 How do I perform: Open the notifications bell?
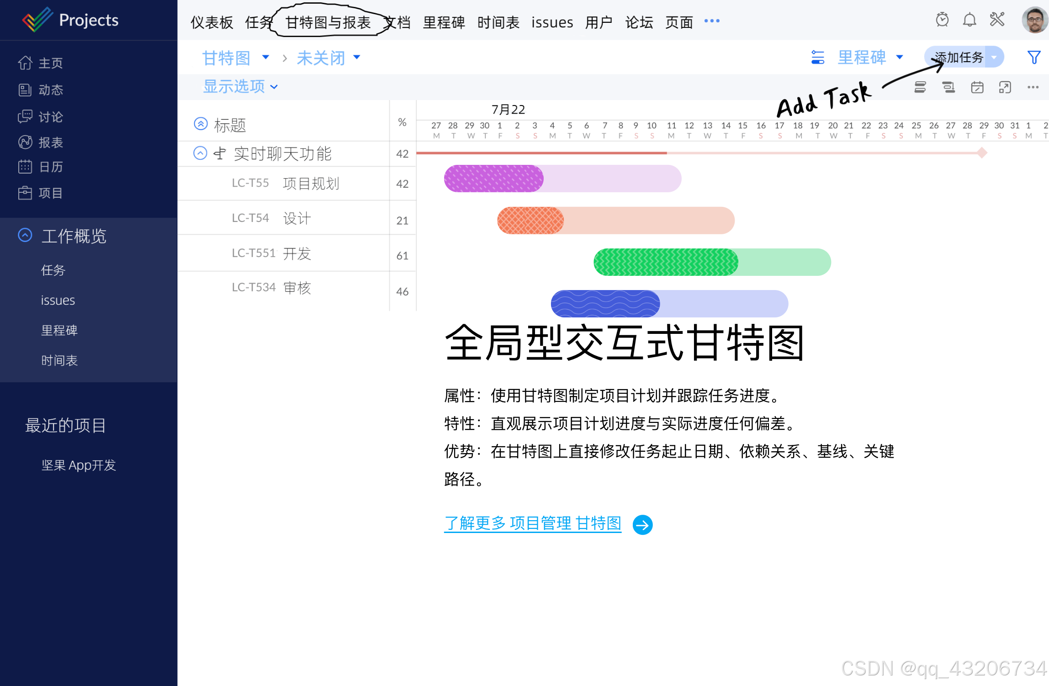969,20
